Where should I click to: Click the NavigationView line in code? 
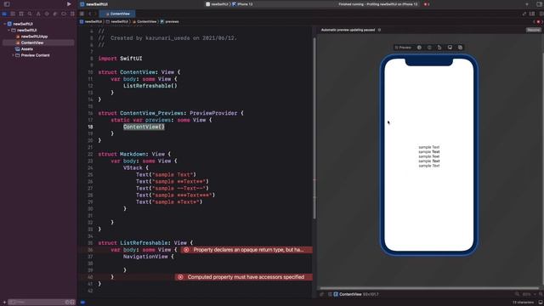(149, 257)
